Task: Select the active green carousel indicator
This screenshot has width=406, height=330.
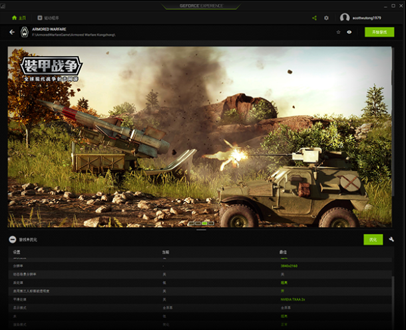Action: [x=204, y=223]
